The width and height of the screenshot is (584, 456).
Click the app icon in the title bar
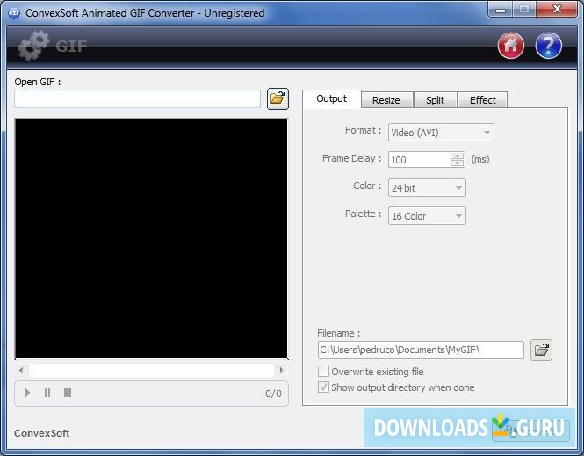(x=14, y=13)
